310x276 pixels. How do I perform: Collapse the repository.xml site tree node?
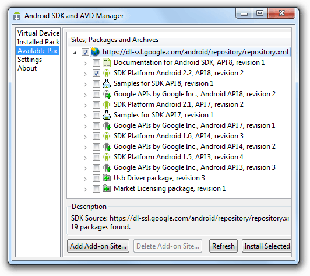pyautogui.click(x=75, y=53)
